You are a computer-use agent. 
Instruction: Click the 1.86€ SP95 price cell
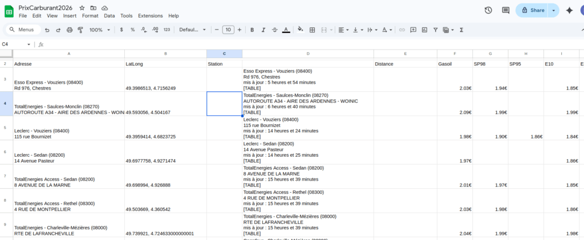tap(526, 128)
